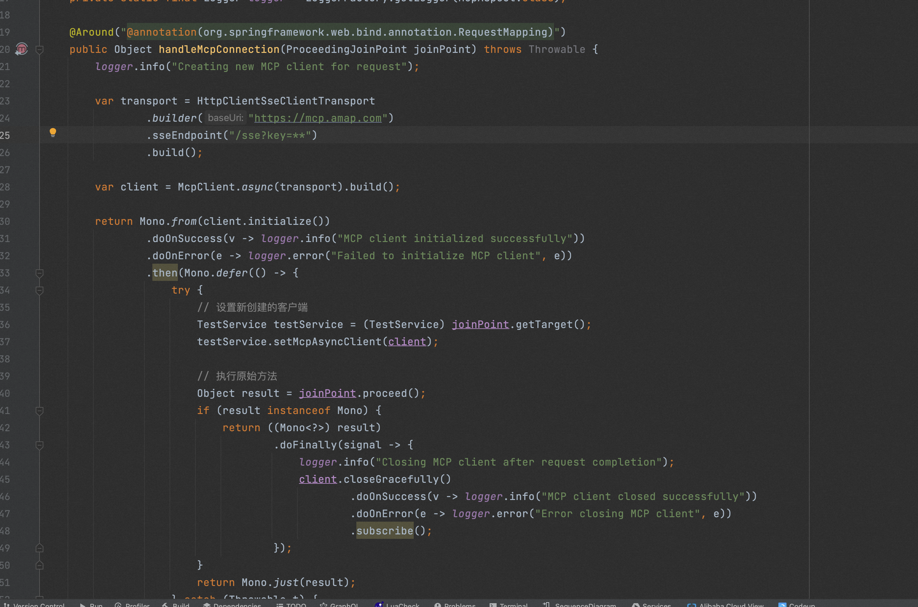This screenshot has height=607, width=918.
Task: Click underlined joinPoint on line 36
Action: 480,325
